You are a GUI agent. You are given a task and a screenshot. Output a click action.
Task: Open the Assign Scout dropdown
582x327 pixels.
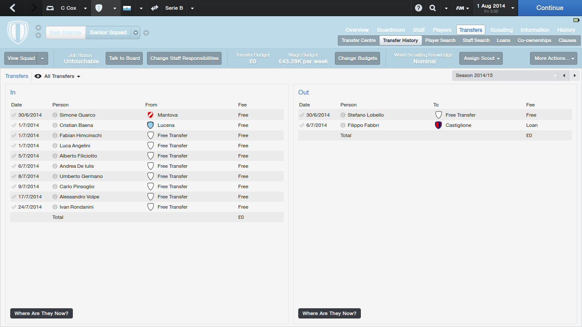coord(481,58)
